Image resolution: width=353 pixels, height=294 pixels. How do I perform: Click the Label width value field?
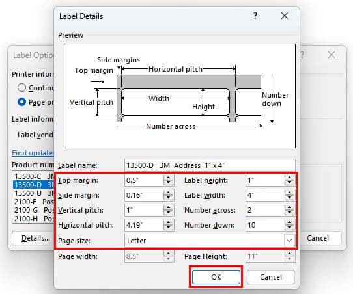tap(265, 195)
